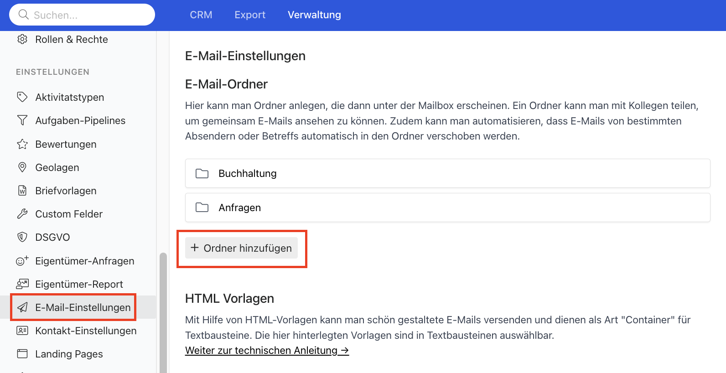Follow the Weiter zur technischen Anleitung link
This screenshot has height=373, width=726.
tap(267, 351)
